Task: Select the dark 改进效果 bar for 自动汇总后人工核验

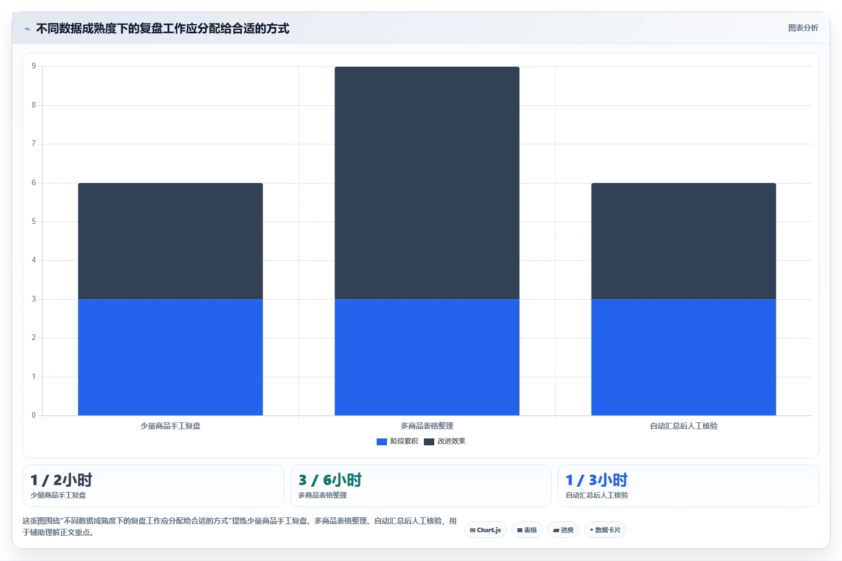Action: tap(684, 241)
